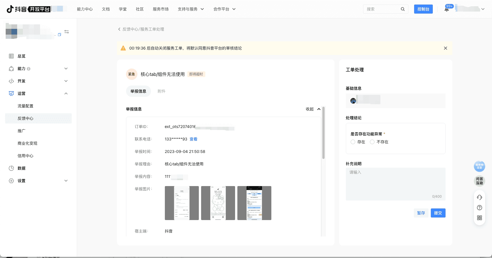Screen dimensions: 492x258
Task: Click the 提交 button
Action: point(438,213)
